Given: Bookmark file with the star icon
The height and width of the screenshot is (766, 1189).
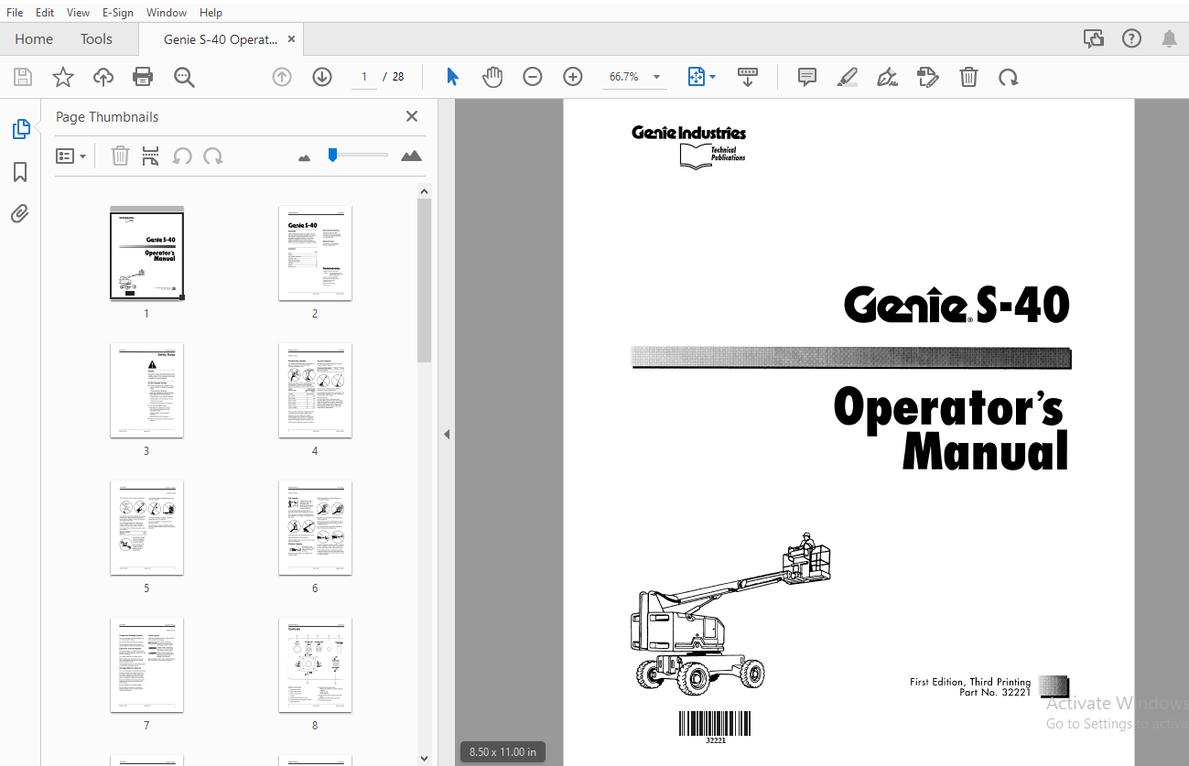Looking at the screenshot, I should 62,77.
